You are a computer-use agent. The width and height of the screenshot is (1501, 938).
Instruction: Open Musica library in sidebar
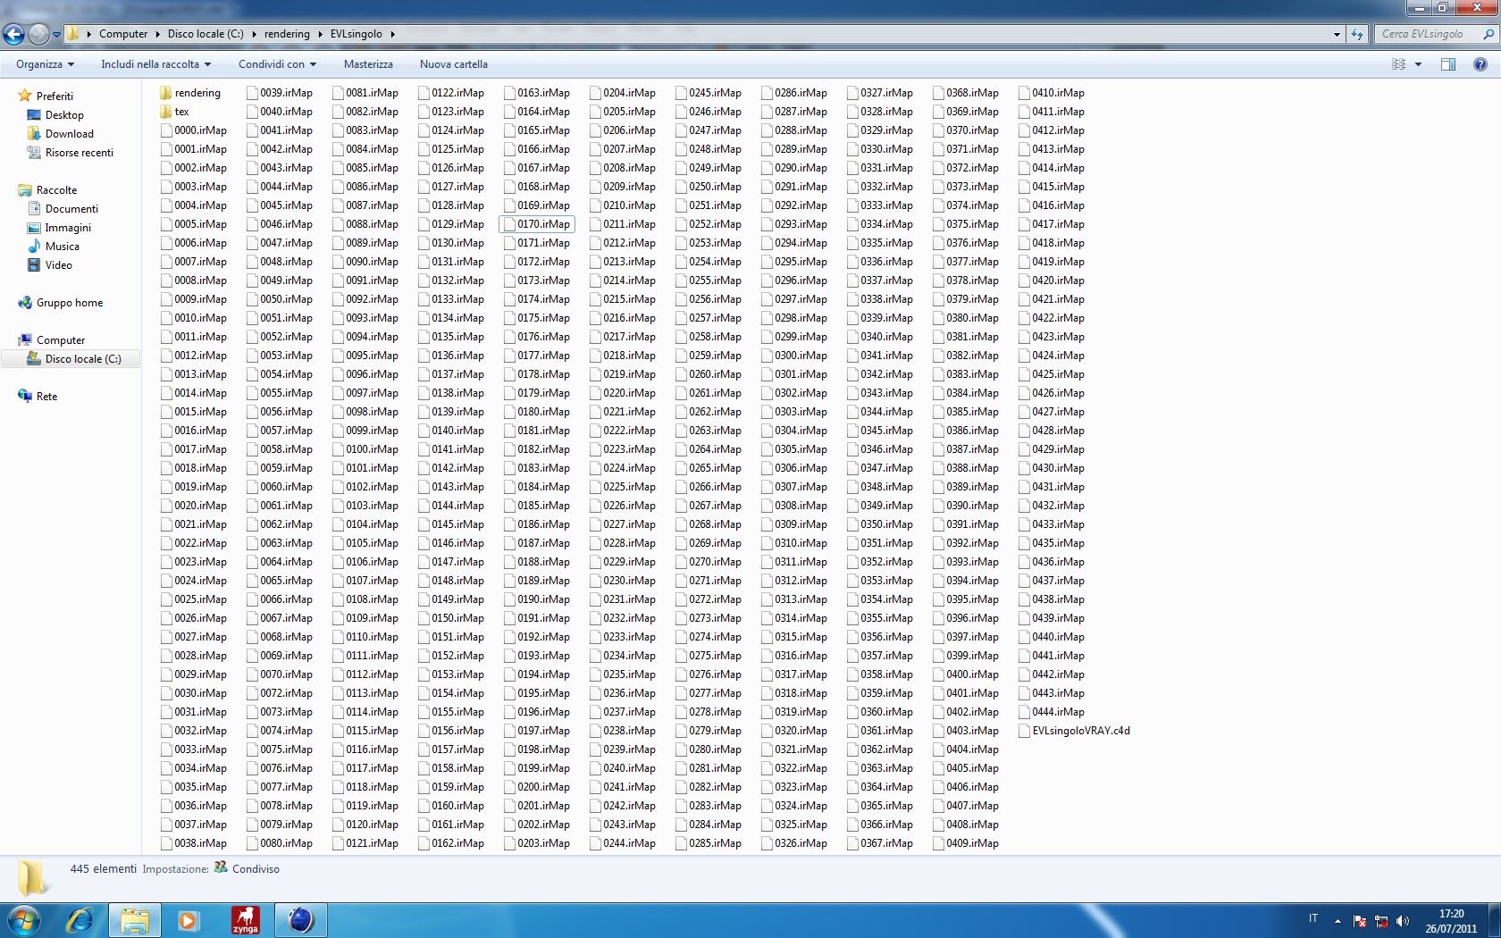[x=62, y=247]
